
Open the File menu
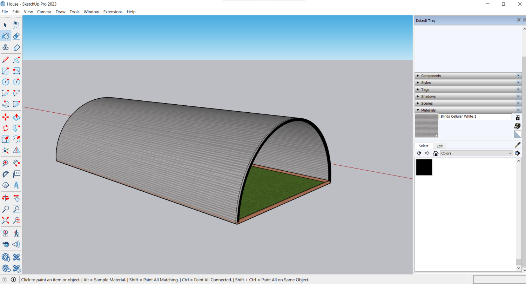tap(5, 12)
